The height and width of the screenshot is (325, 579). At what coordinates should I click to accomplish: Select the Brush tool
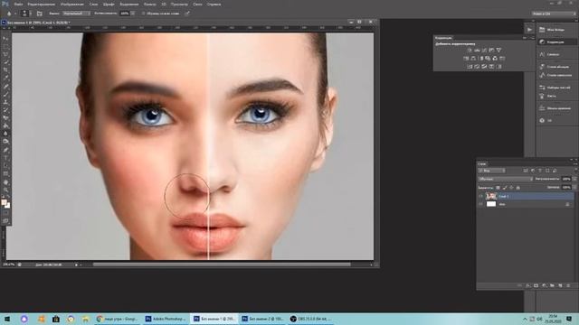5,95
